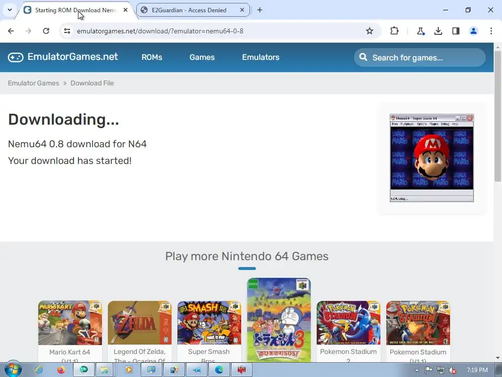Image resolution: width=502 pixels, height=377 pixels.
Task: Go back to the previous page
Action: [x=11, y=31]
